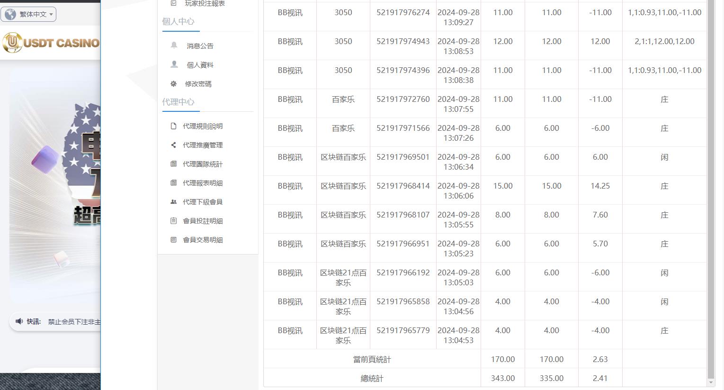Open 會員交易明細 page
This screenshot has width=724, height=390.
[x=202, y=239]
